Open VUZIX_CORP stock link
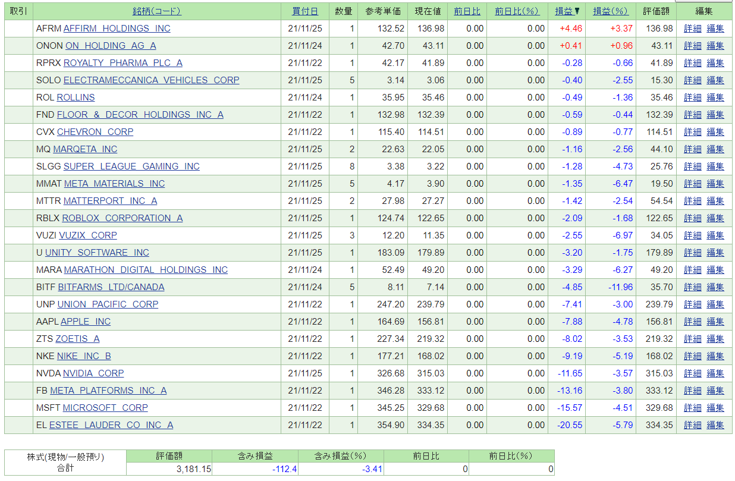The height and width of the screenshot is (481, 735). pyautogui.click(x=88, y=235)
